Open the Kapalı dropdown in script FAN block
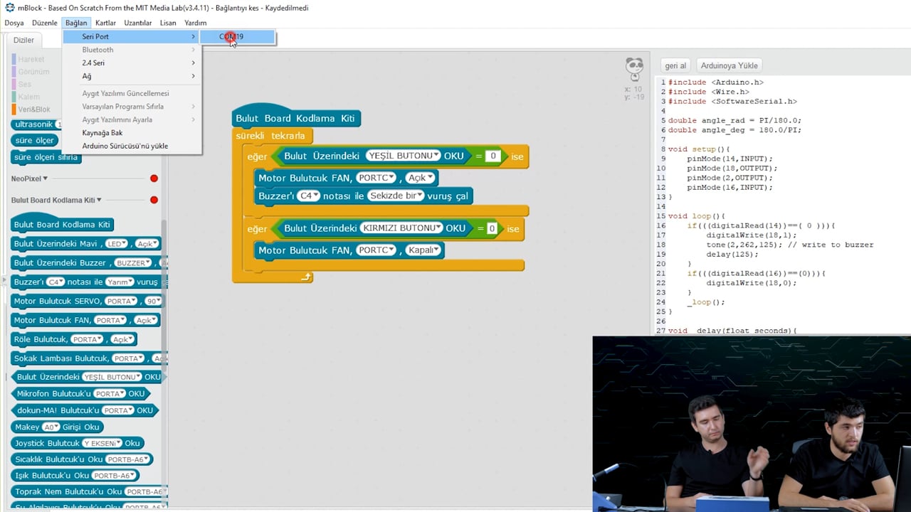 click(x=423, y=250)
